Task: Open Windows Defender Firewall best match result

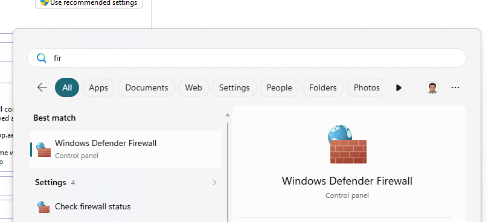Action: (126, 149)
